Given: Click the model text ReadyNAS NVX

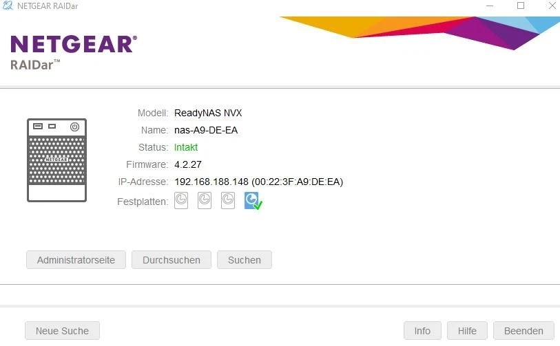Looking at the screenshot, I should [x=208, y=113].
